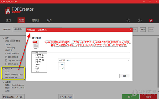This screenshot has width=159, height=99.
Task: Click the red 取消 button
Action: [148, 97]
